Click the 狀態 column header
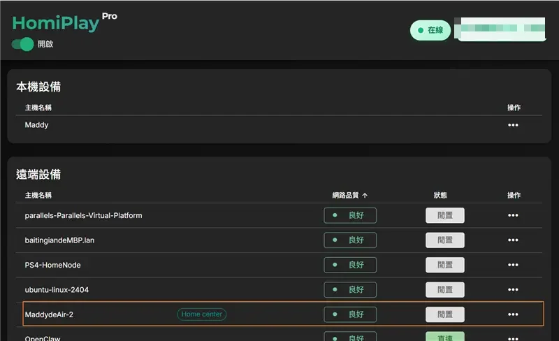559x341 pixels. (440, 195)
